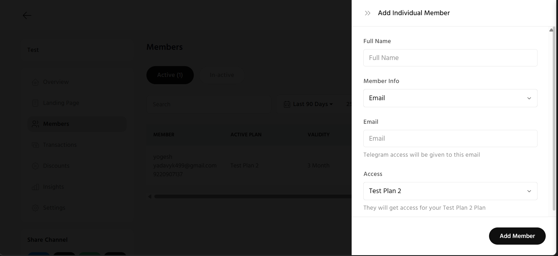Click the Discounts badge icon
558x256 pixels.
[35, 166]
